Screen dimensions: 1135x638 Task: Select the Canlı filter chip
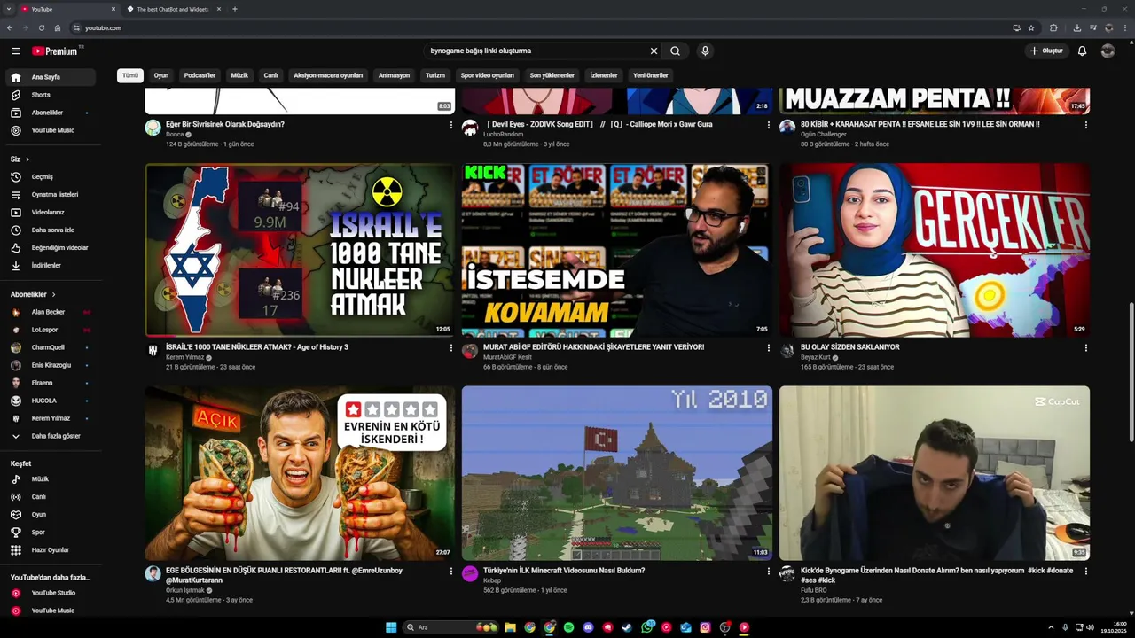271,75
